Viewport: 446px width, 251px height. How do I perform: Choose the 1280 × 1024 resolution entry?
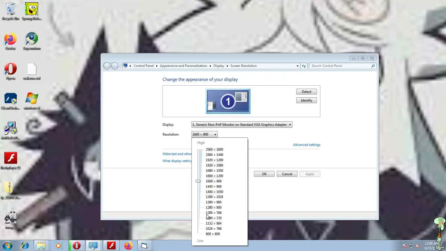click(x=214, y=197)
